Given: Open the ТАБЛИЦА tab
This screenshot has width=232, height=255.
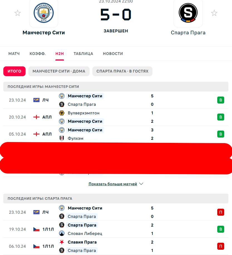Looking at the screenshot, I should tap(83, 54).
